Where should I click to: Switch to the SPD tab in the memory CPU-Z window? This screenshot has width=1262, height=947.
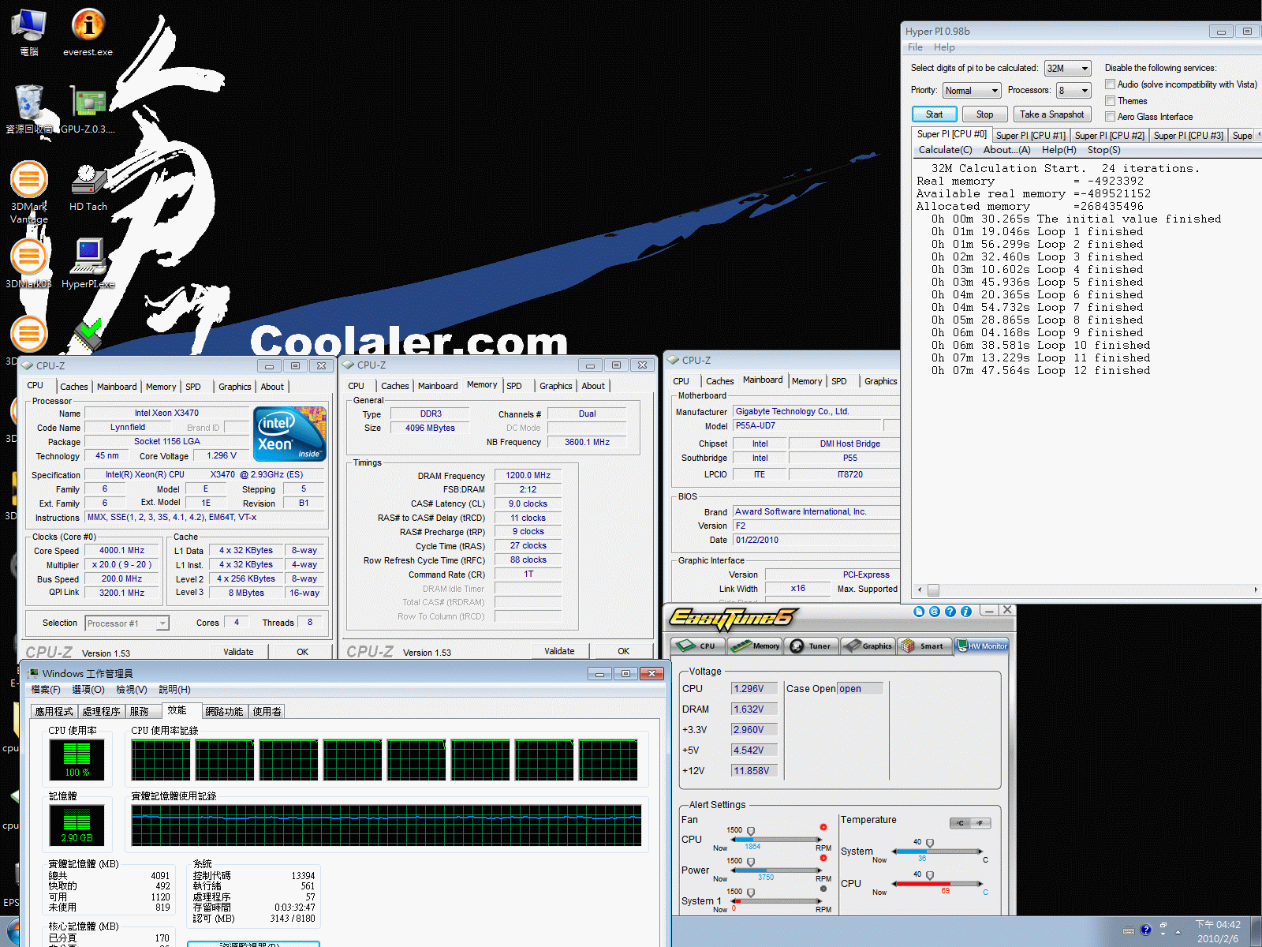point(514,386)
